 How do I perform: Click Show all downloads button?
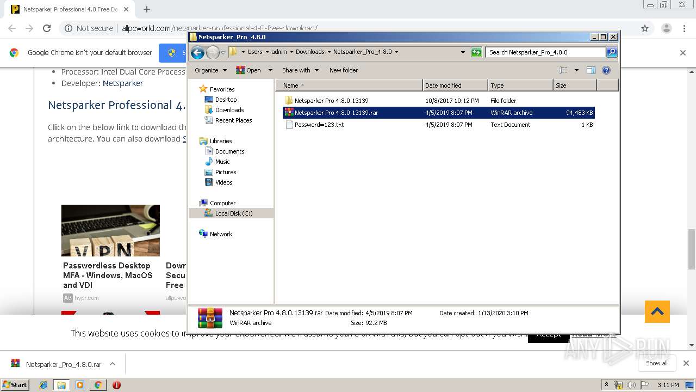[x=657, y=363]
